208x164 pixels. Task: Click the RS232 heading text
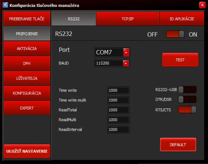point(64,34)
